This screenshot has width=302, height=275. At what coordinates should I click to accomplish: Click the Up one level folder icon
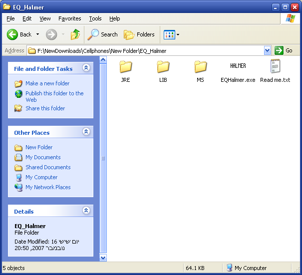point(75,34)
